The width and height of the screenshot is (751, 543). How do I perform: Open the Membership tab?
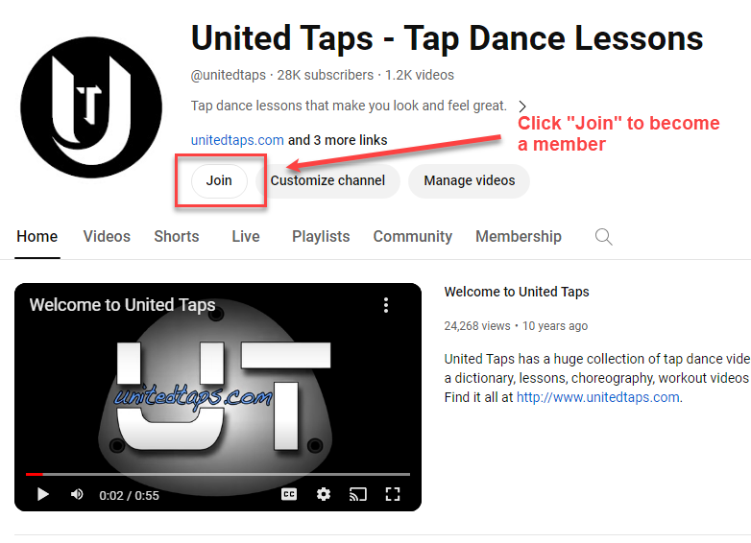519,236
